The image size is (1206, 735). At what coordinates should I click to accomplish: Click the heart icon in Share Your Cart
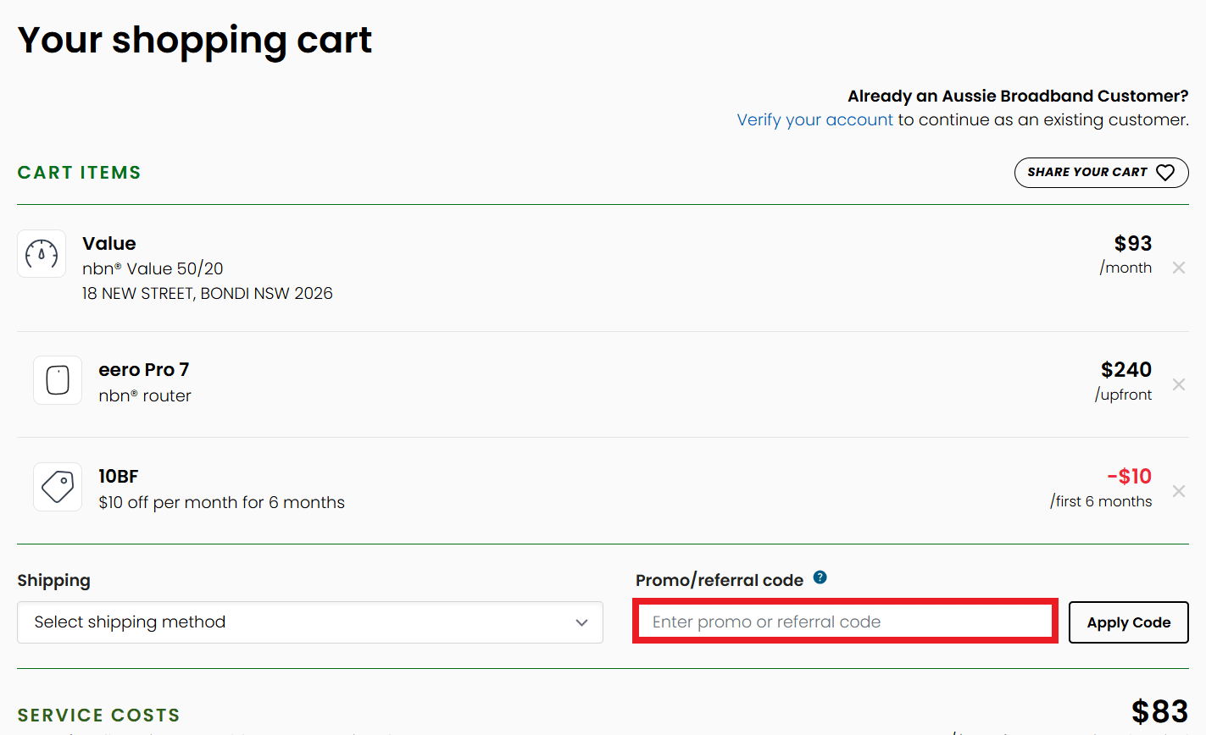coord(1165,173)
